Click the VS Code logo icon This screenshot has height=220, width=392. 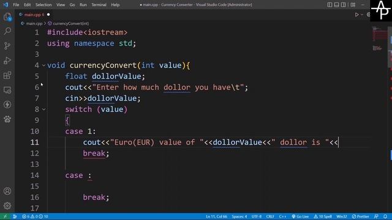point(6,5)
